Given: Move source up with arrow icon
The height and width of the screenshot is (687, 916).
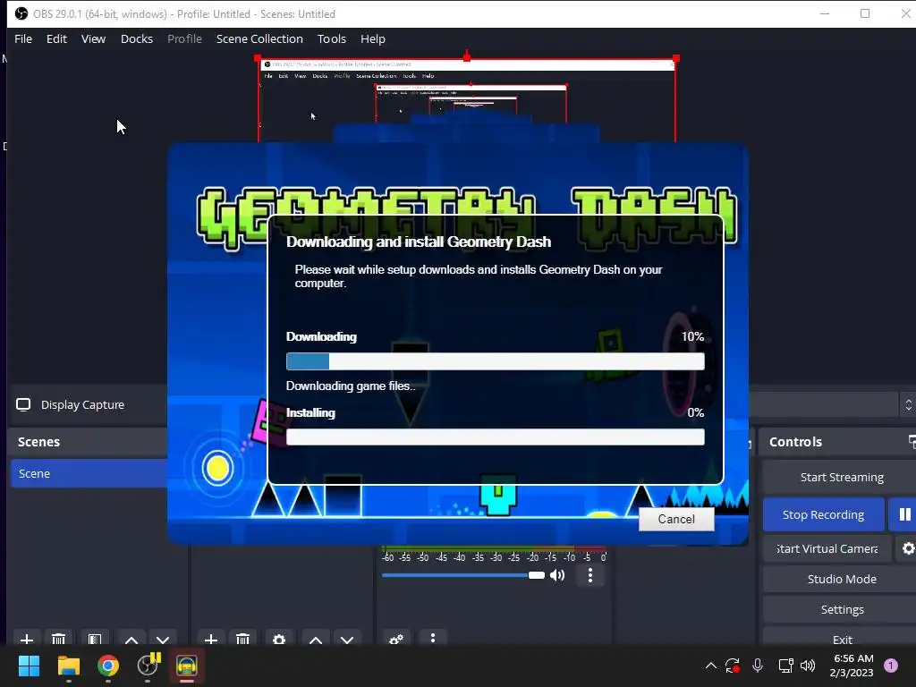Looking at the screenshot, I should 316,640.
